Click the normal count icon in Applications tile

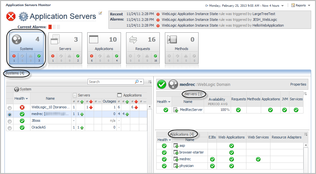point(116,56)
